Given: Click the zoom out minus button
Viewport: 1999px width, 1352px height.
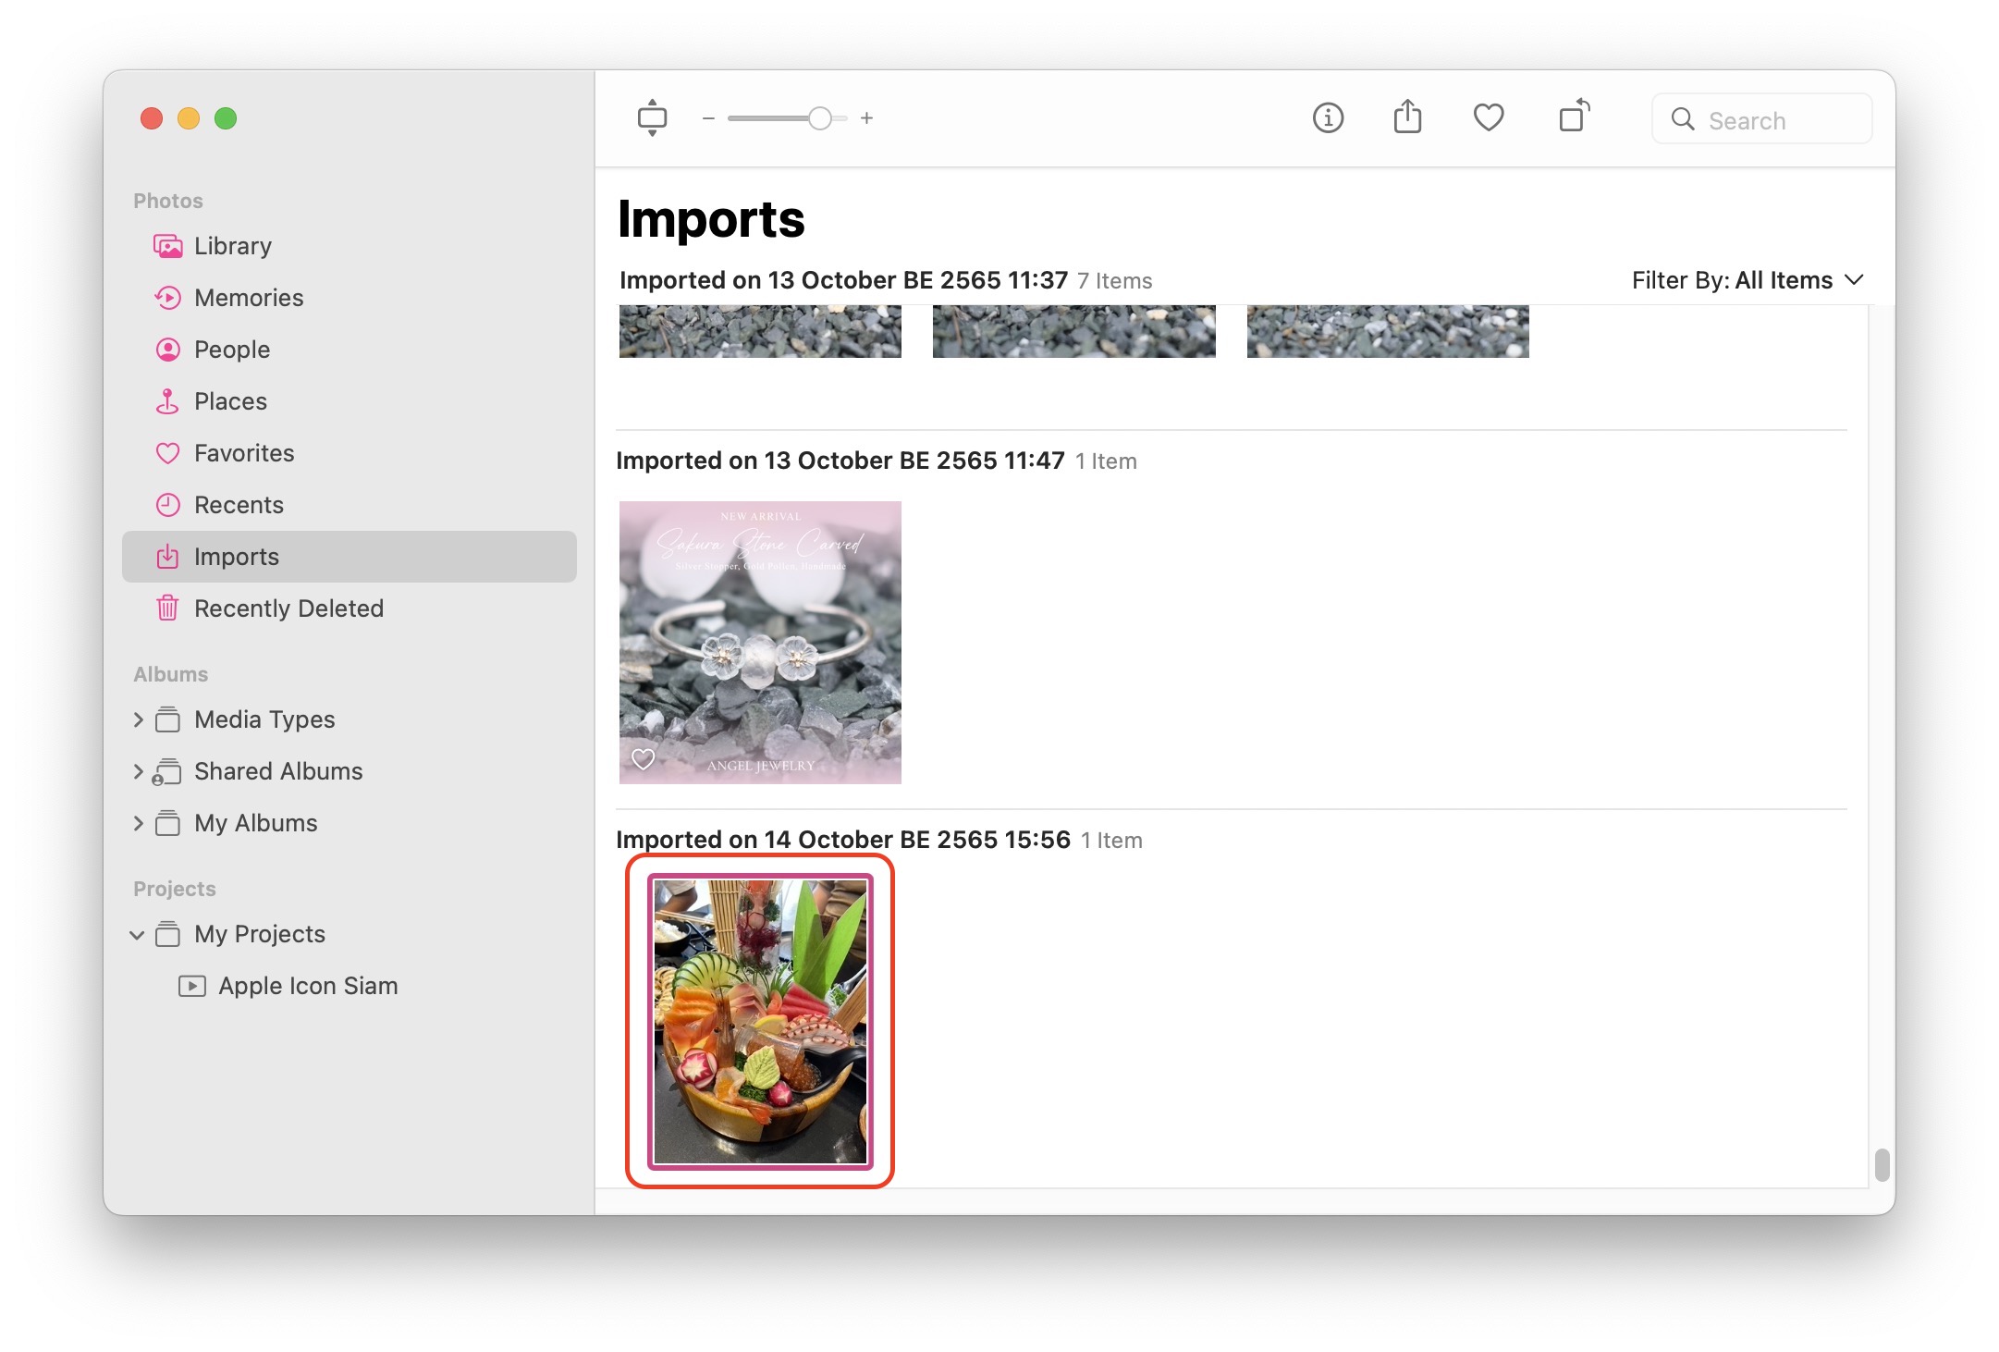Looking at the screenshot, I should pos(708,118).
